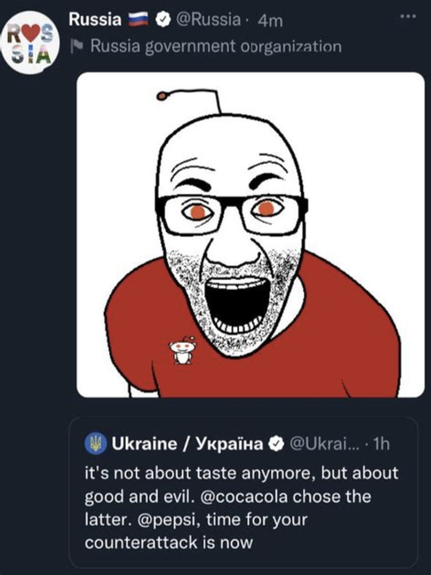Expand the attached meme image
This screenshot has height=575, width=431.
250,235
